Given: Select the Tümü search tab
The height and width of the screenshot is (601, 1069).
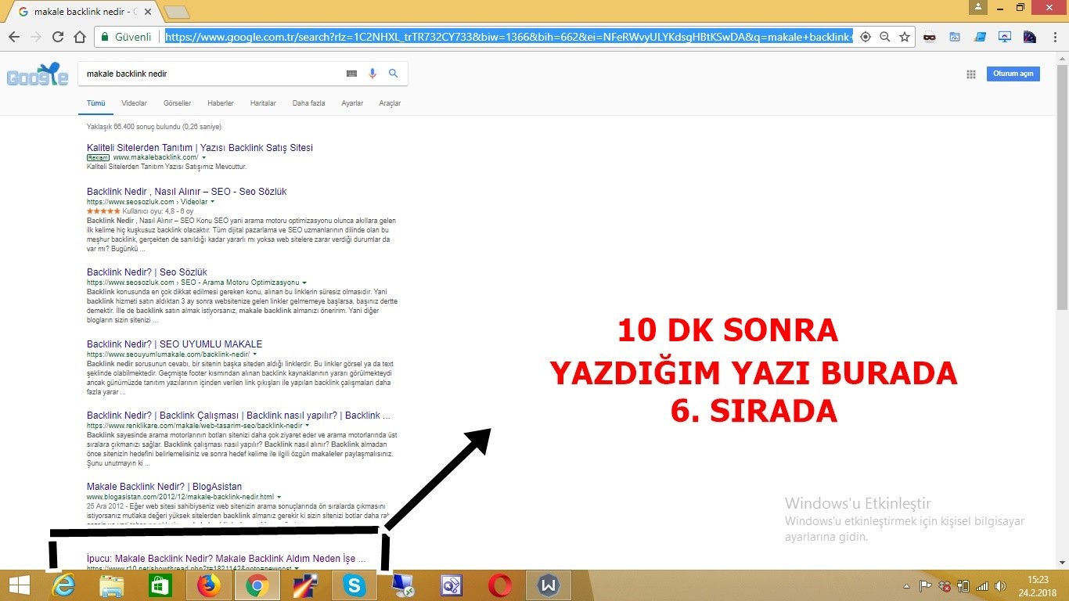Looking at the screenshot, I should coord(95,103).
